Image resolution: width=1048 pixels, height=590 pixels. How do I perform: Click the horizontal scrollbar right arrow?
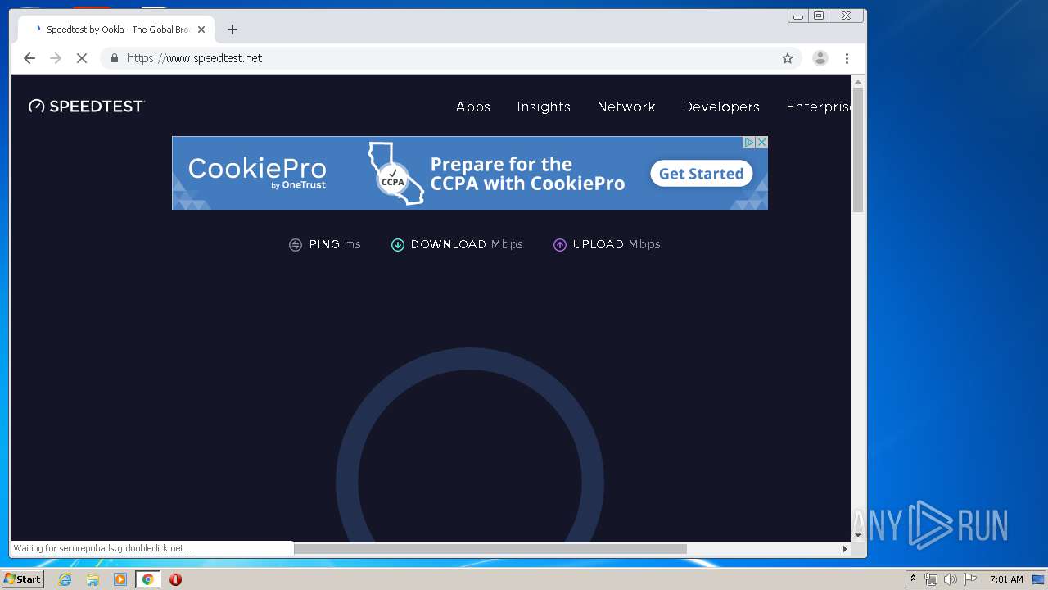[x=846, y=548]
